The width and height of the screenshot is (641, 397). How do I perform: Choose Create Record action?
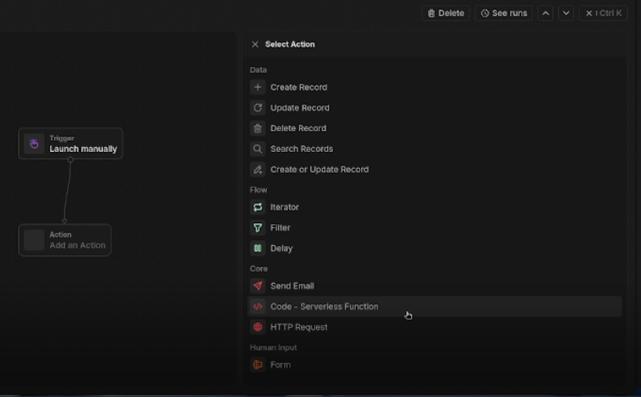[x=435, y=87]
